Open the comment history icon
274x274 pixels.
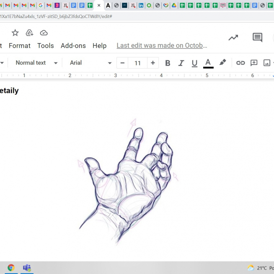coord(257,38)
